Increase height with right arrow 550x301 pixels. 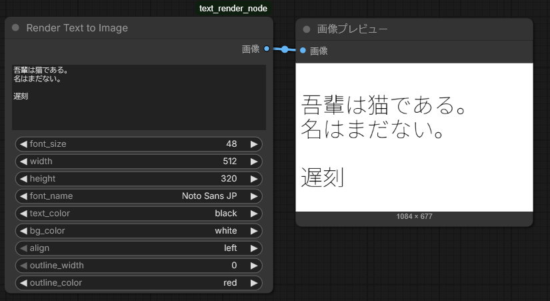tap(254, 179)
